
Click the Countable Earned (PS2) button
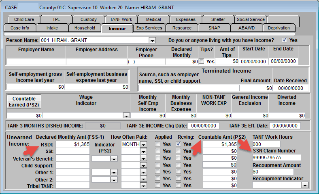[x=24, y=102]
